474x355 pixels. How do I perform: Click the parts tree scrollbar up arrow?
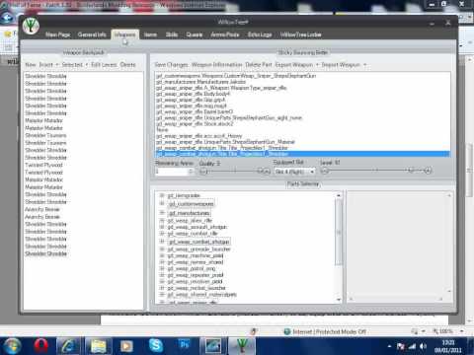point(339,195)
